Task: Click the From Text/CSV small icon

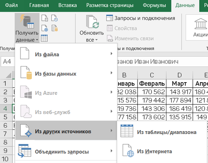Action: point(45,18)
